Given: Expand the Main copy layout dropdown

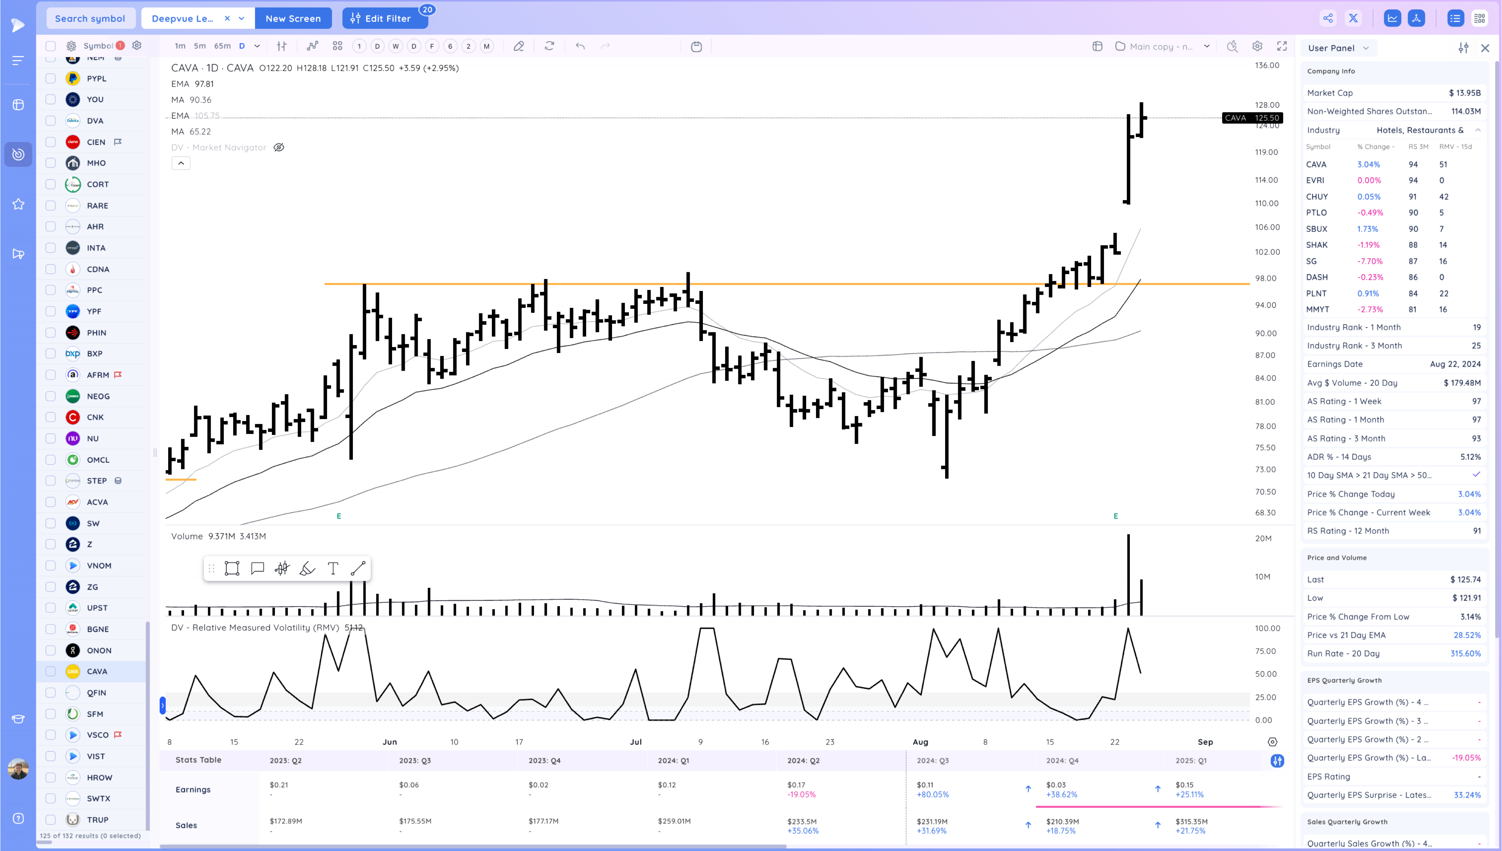Looking at the screenshot, I should click(x=1207, y=46).
